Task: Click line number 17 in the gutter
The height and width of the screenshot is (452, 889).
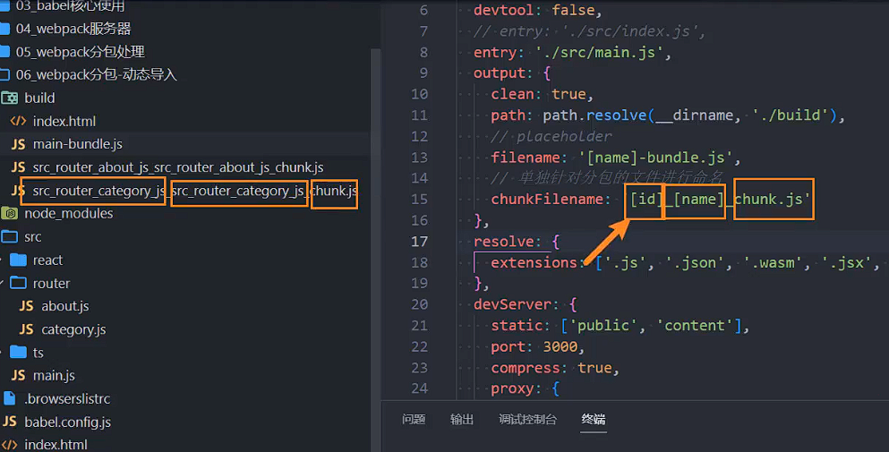Action: tap(419, 241)
